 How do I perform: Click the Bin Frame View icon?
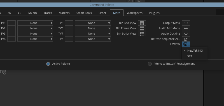(142, 28)
